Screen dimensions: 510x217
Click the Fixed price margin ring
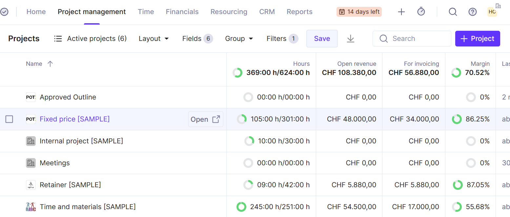[457, 119]
